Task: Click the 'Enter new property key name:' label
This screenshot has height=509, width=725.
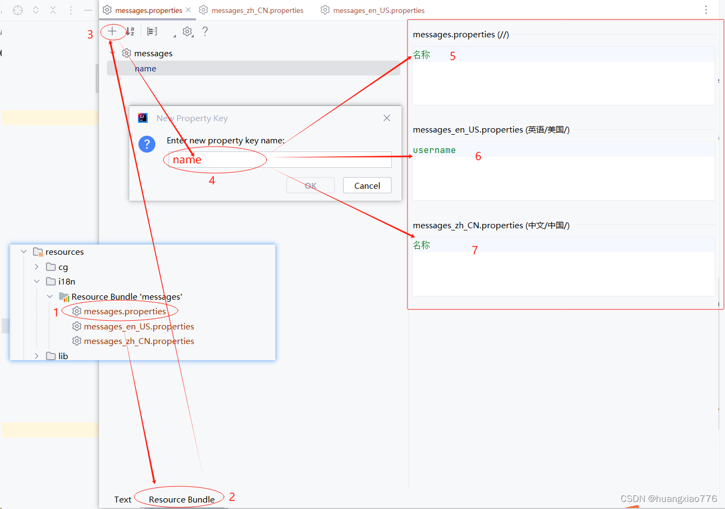Action: pos(226,141)
